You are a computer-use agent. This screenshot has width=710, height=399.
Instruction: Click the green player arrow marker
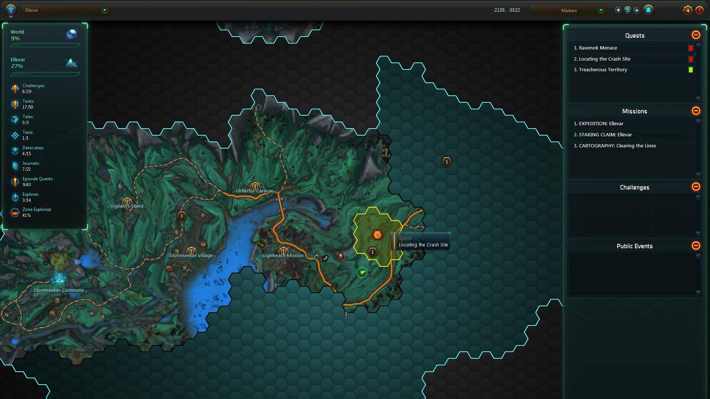click(x=362, y=273)
